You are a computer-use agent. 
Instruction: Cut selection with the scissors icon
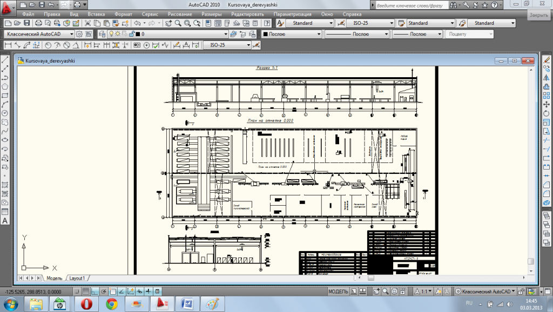tap(87, 23)
